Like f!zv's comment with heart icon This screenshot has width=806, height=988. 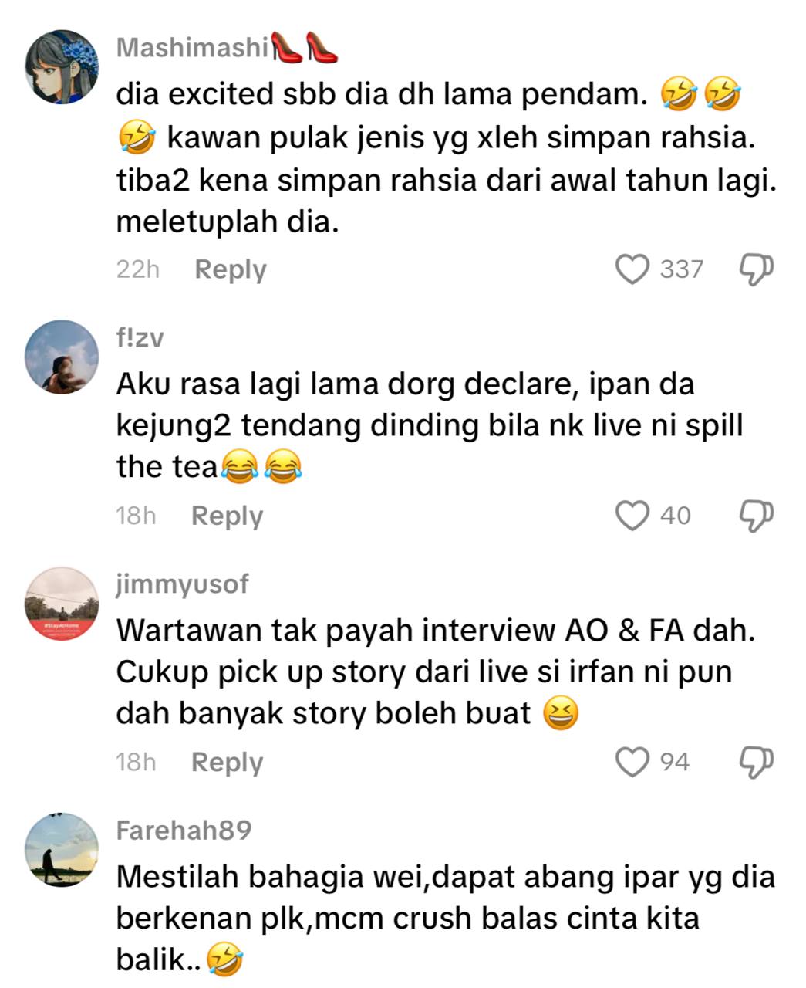[x=632, y=516]
